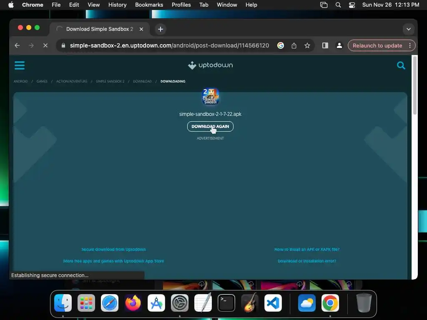Image resolution: width=427 pixels, height=320 pixels.
Task: Open the Uptodown hamburger menu
Action: coord(19,65)
